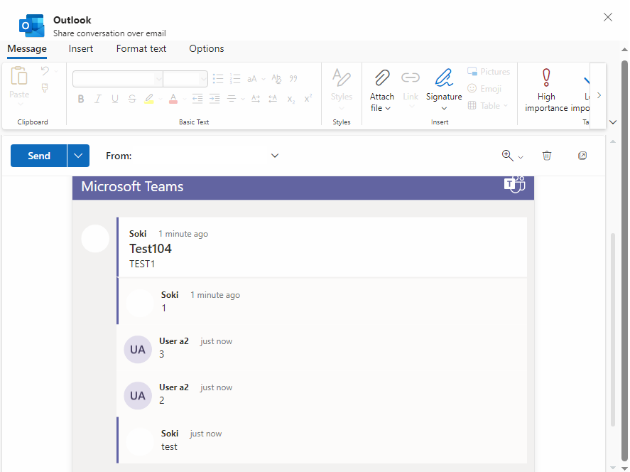Viewport: 630px width, 472px height.
Task: Toggle numbered list
Action: (235, 78)
